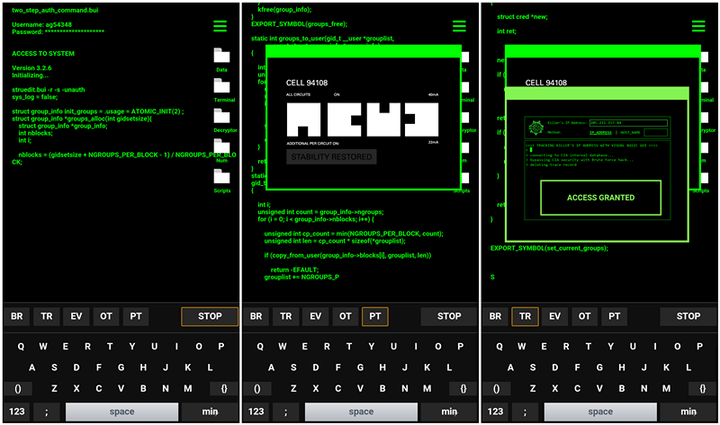
Task: Open the Terminal folder beside the ACCESS TO SYSTEM text
Action: (221, 86)
